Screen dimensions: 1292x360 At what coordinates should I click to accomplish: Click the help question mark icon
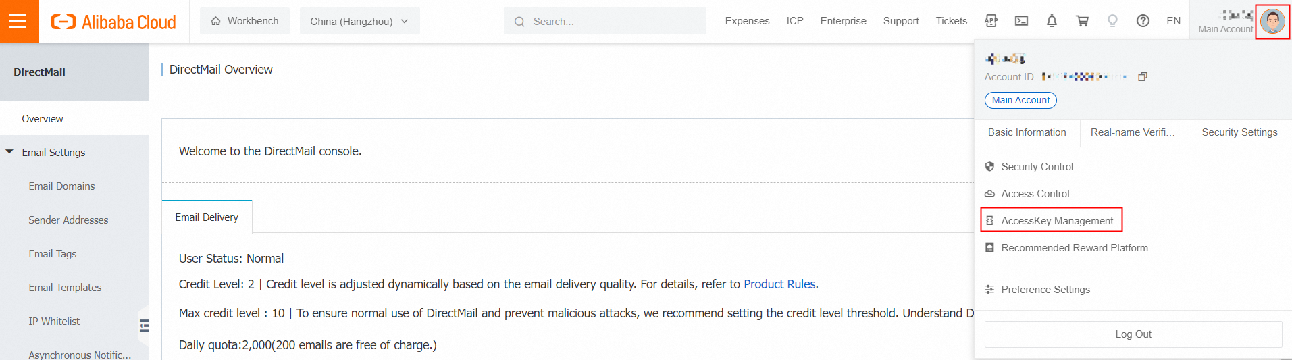pos(1143,21)
